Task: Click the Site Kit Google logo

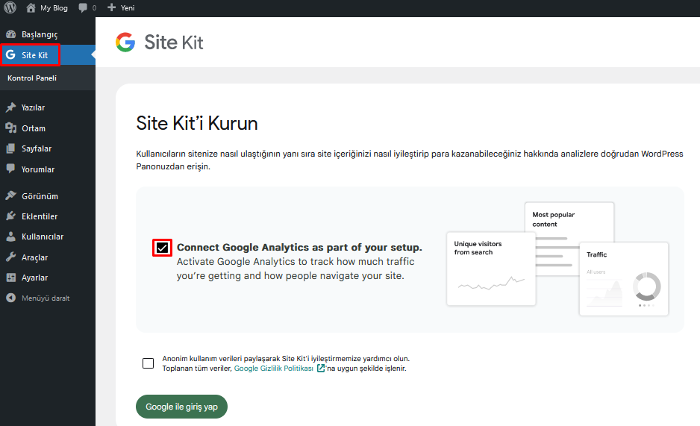Action: tap(125, 43)
